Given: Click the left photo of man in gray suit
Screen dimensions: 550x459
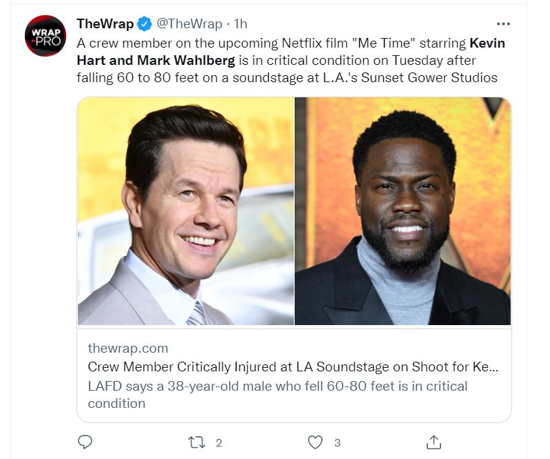Looking at the screenshot, I should (x=186, y=211).
